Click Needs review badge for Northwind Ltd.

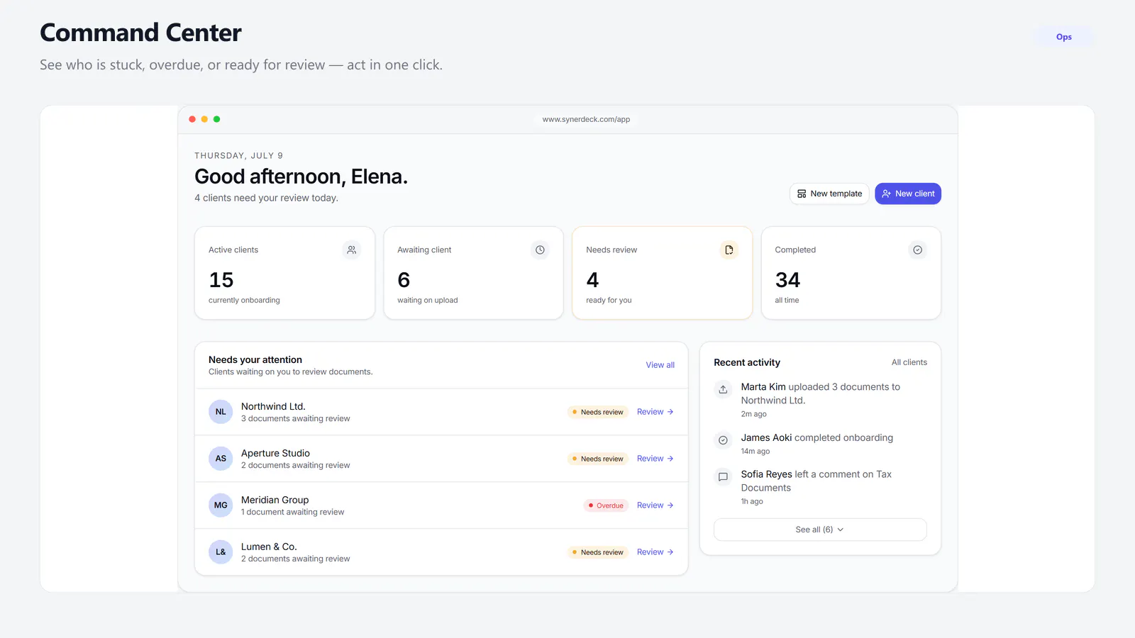coord(598,412)
